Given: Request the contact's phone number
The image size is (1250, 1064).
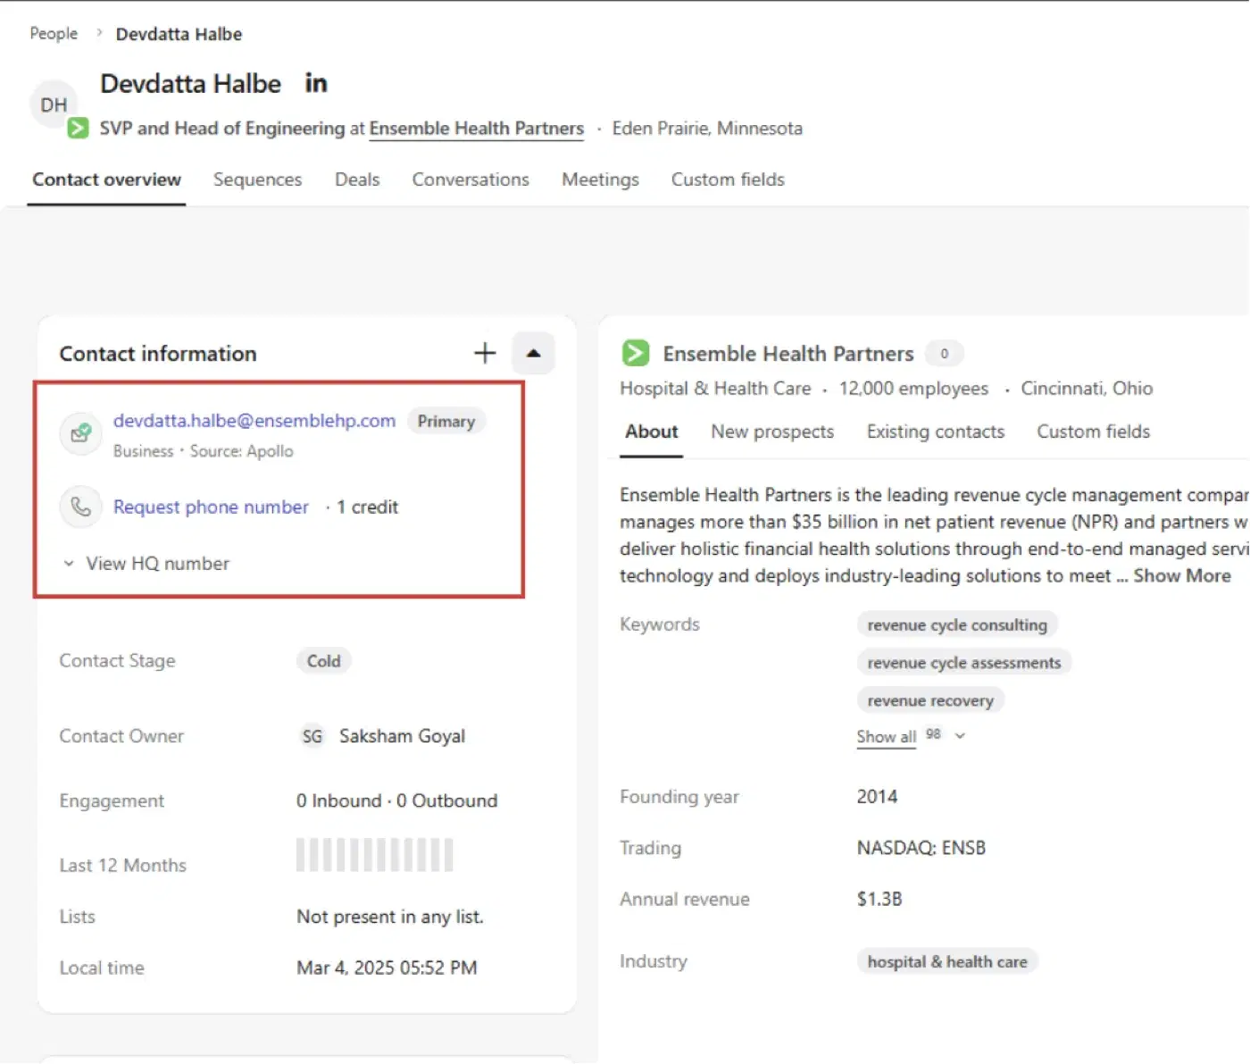Looking at the screenshot, I should click(211, 507).
